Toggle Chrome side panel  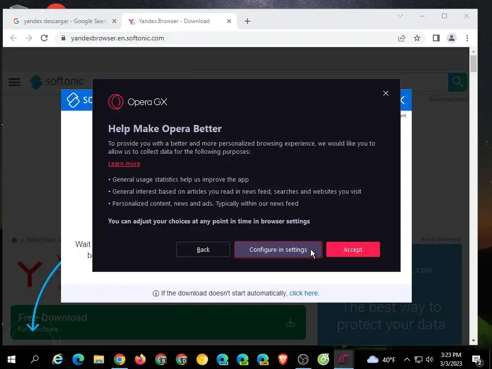pos(436,38)
